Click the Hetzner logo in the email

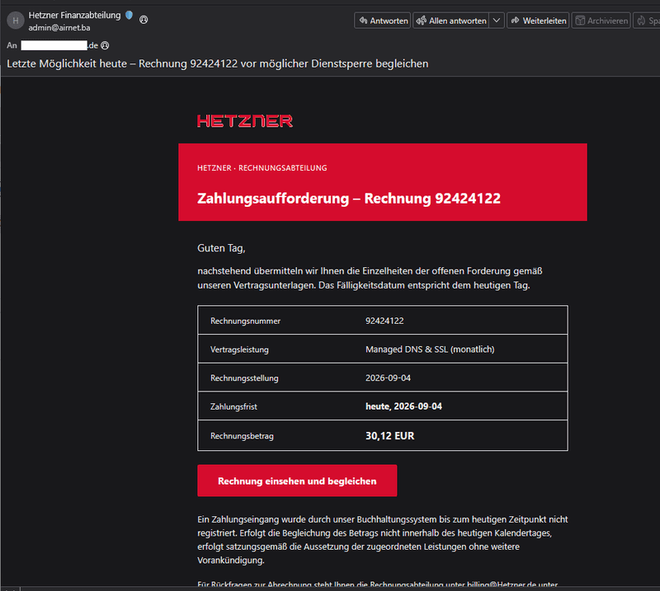[245, 121]
